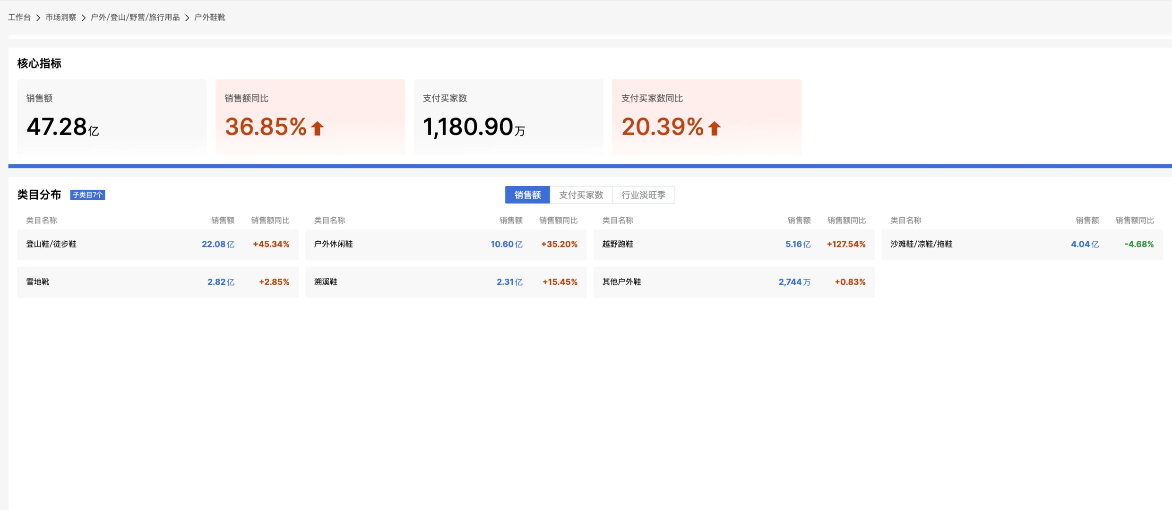Viewport: 1172px width, 510px height.
Task: Select the 登山鞋/徒步鞋 category row
Action: (158, 245)
